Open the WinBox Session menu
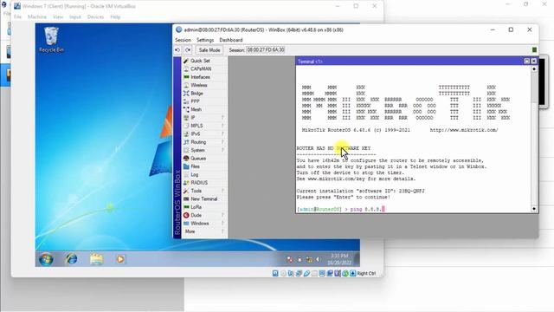The height and width of the screenshot is (312, 554). point(183,41)
